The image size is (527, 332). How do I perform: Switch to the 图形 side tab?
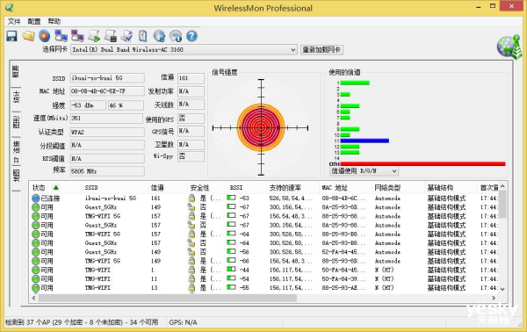[16, 122]
